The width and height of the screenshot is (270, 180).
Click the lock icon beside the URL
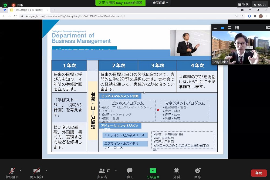click(22, 16)
